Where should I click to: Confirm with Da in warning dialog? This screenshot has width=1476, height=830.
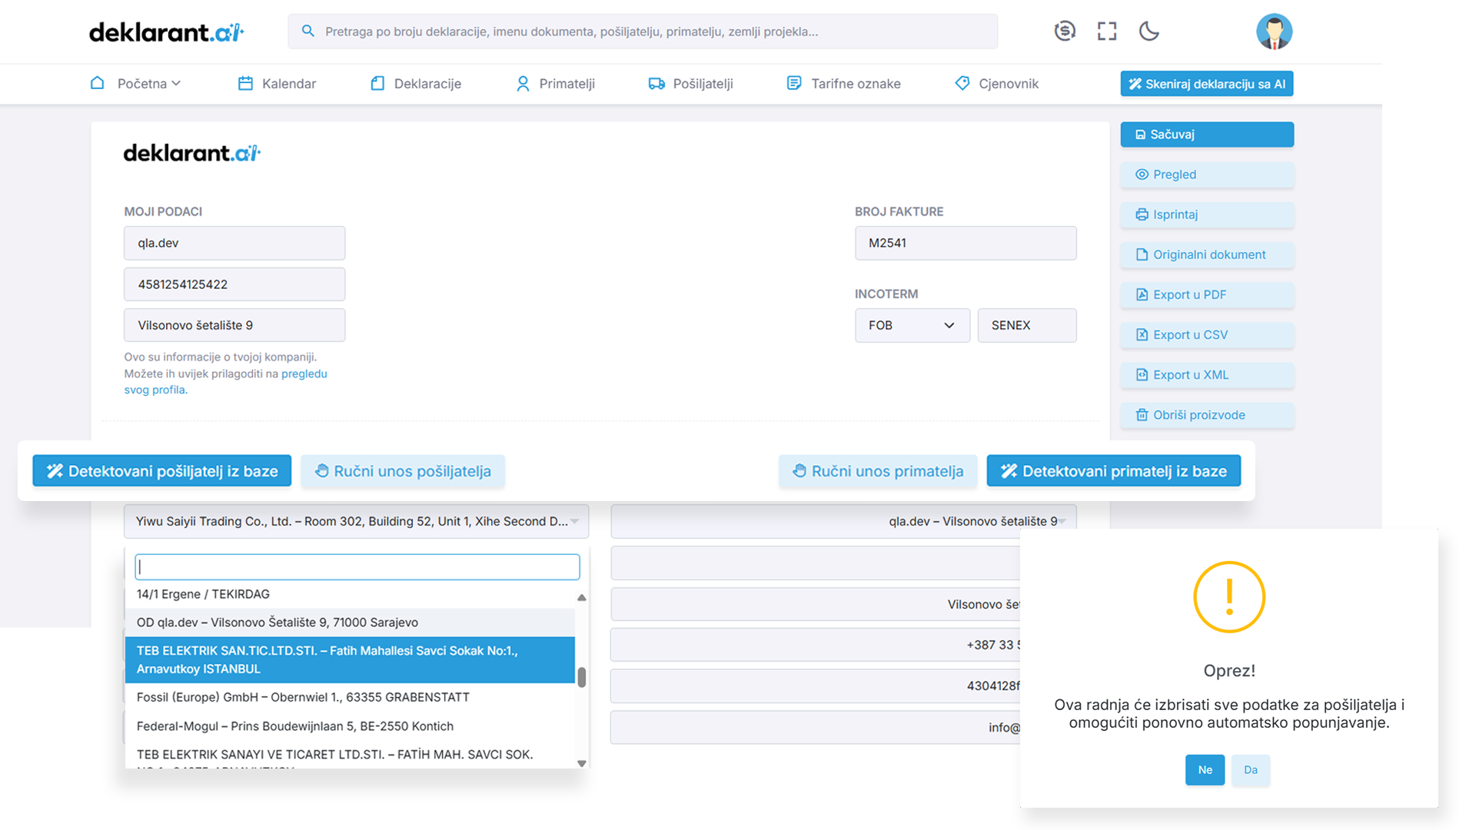(1250, 769)
